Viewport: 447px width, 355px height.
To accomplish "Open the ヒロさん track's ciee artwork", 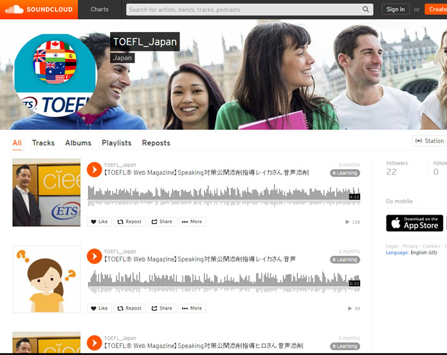I will pyautogui.click(x=46, y=342).
